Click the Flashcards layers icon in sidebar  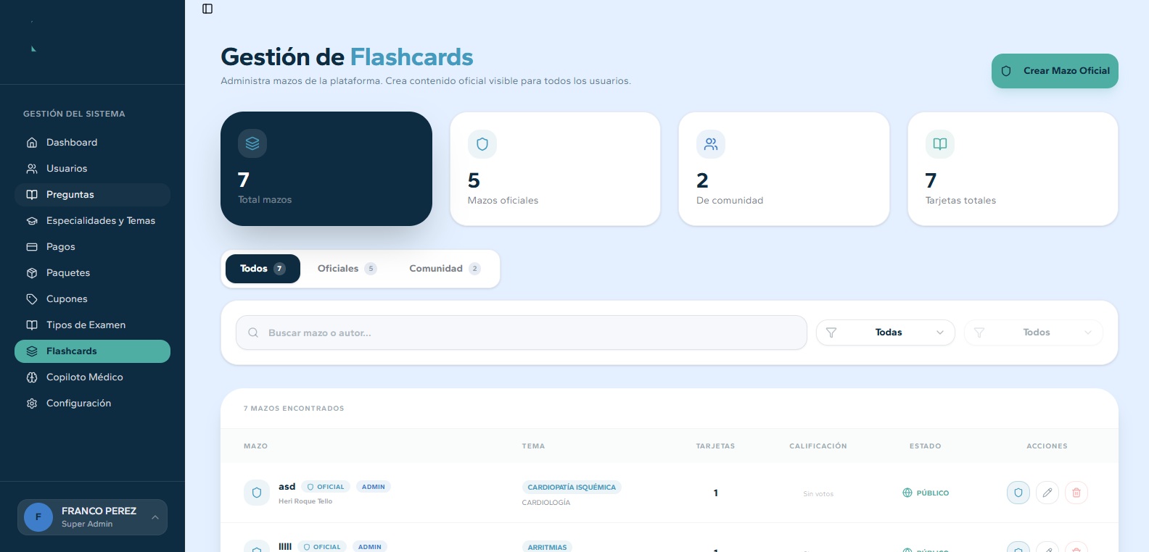tap(32, 351)
